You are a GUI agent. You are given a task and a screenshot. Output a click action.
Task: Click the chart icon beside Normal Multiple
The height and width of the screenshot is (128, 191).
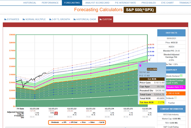pos(24,19)
